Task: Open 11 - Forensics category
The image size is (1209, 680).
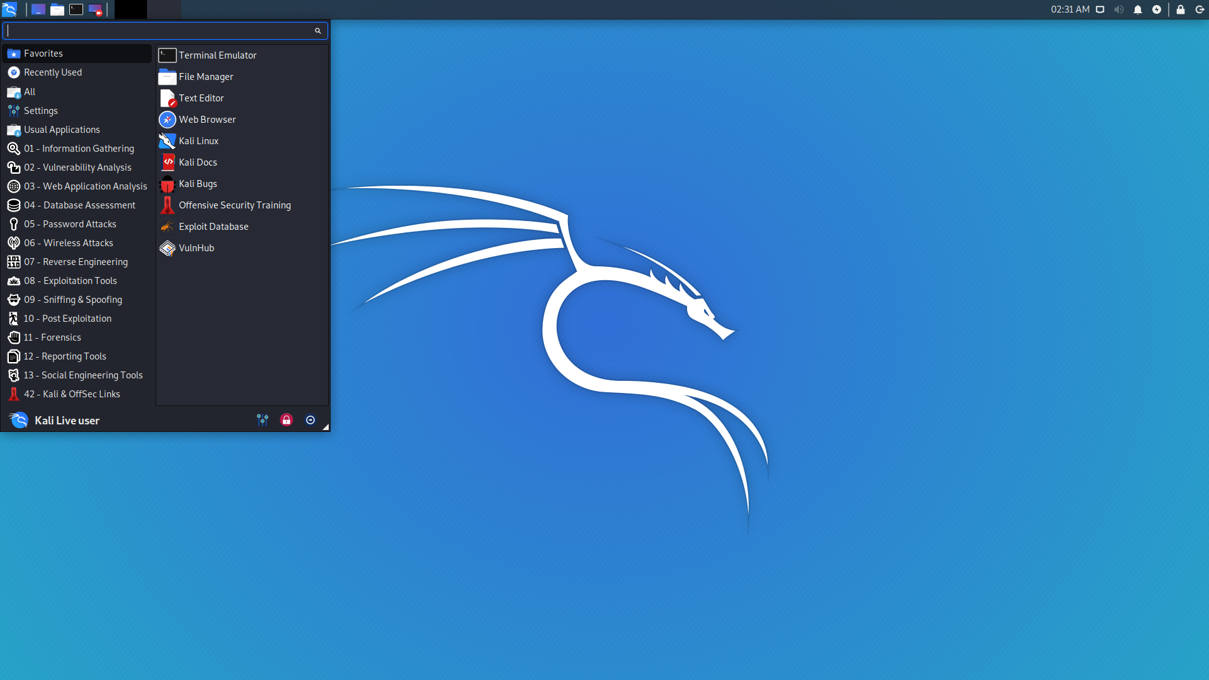Action: (x=77, y=337)
